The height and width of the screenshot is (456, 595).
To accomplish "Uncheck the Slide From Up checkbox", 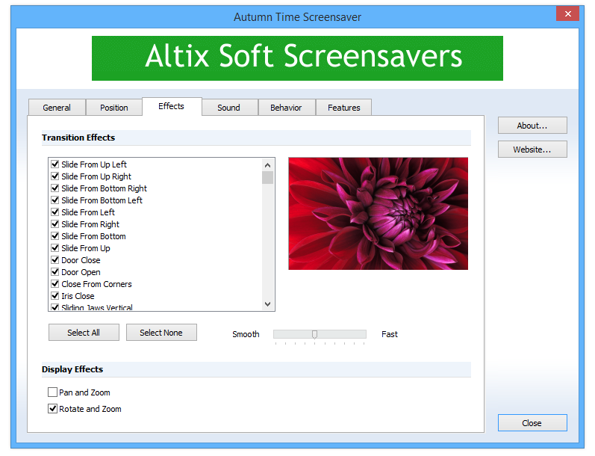I will pyautogui.click(x=55, y=248).
